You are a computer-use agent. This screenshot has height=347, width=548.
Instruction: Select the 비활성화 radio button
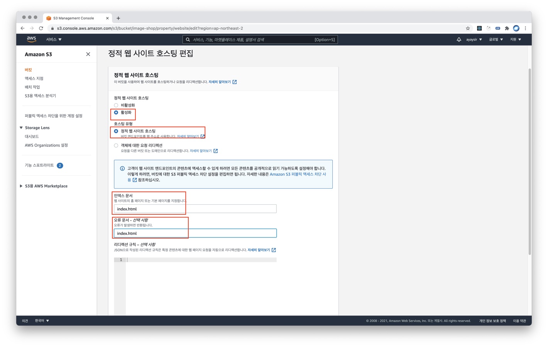point(116,105)
